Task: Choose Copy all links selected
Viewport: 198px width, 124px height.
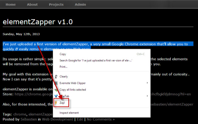Action: pyautogui.click(x=102, y=90)
